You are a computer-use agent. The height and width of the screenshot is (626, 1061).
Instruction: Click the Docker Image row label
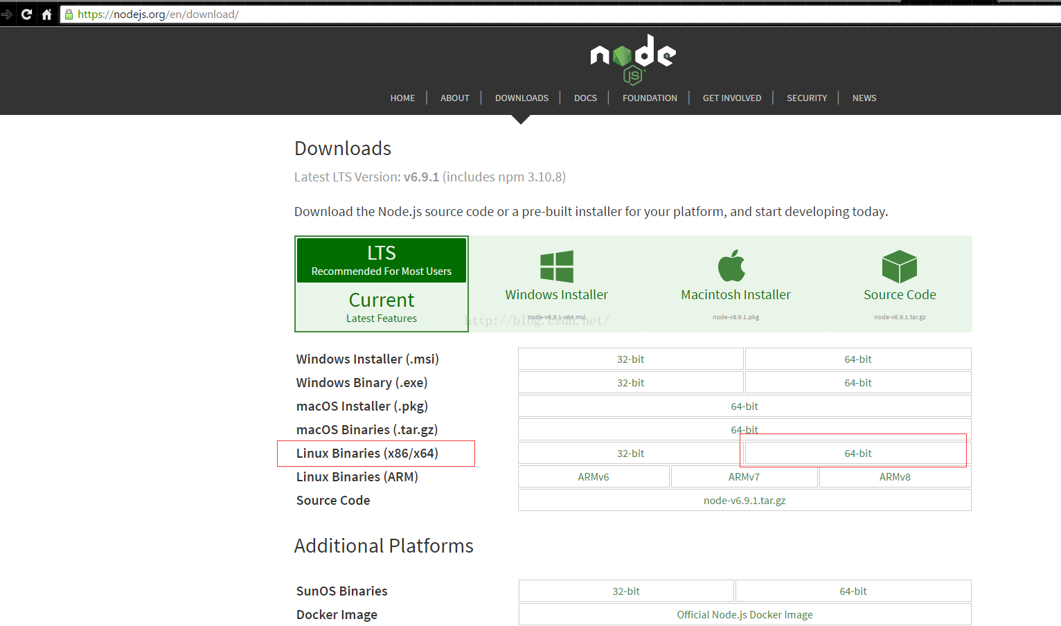point(337,615)
